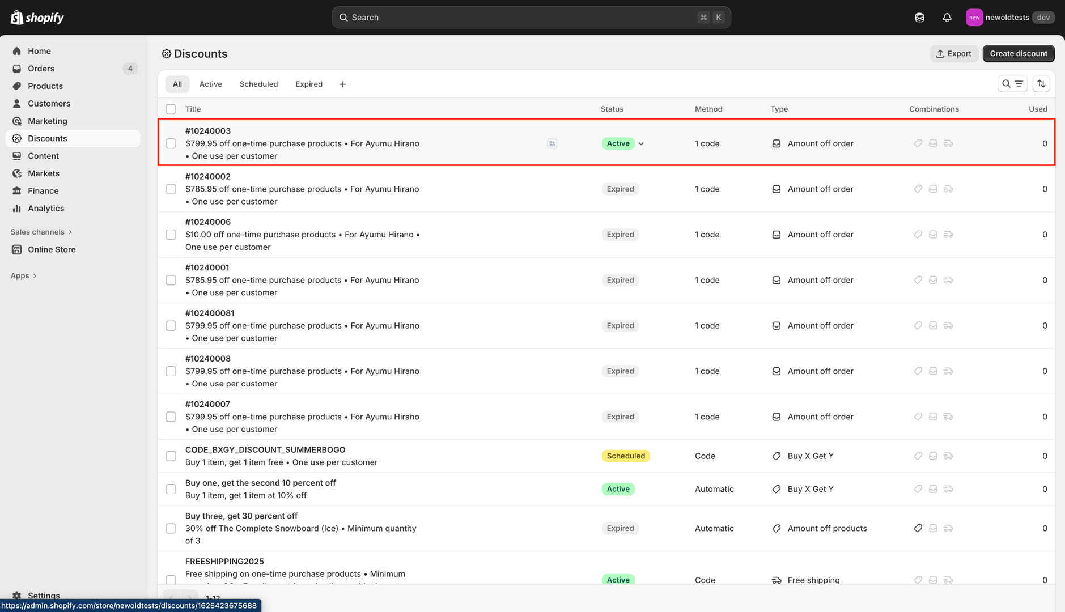Expand the Sales channels section
Viewport: 1065px width, 612px height.
[41, 232]
